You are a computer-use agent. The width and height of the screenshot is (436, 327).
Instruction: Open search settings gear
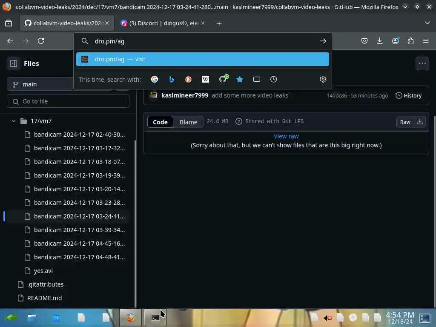323,80
